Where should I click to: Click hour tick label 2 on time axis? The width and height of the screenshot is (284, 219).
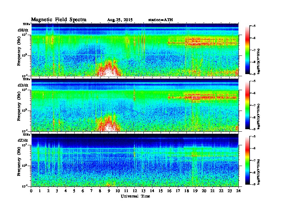(x=48, y=191)
